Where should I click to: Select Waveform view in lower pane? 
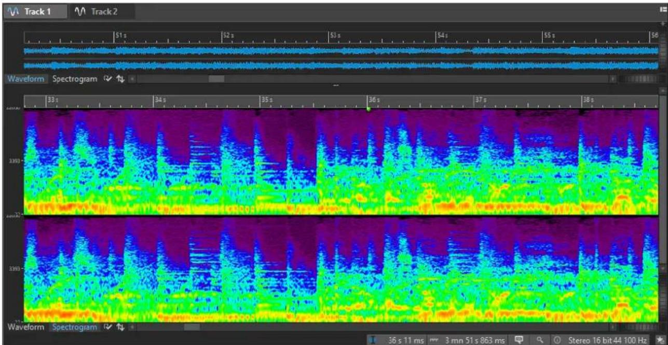[x=26, y=327]
